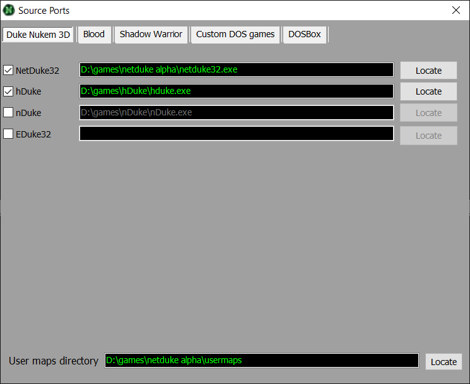Click the User maps directory label

(x=54, y=361)
